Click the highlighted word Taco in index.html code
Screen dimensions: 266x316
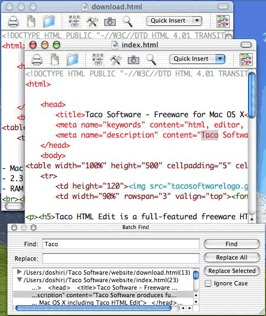click(x=210, y=135)
